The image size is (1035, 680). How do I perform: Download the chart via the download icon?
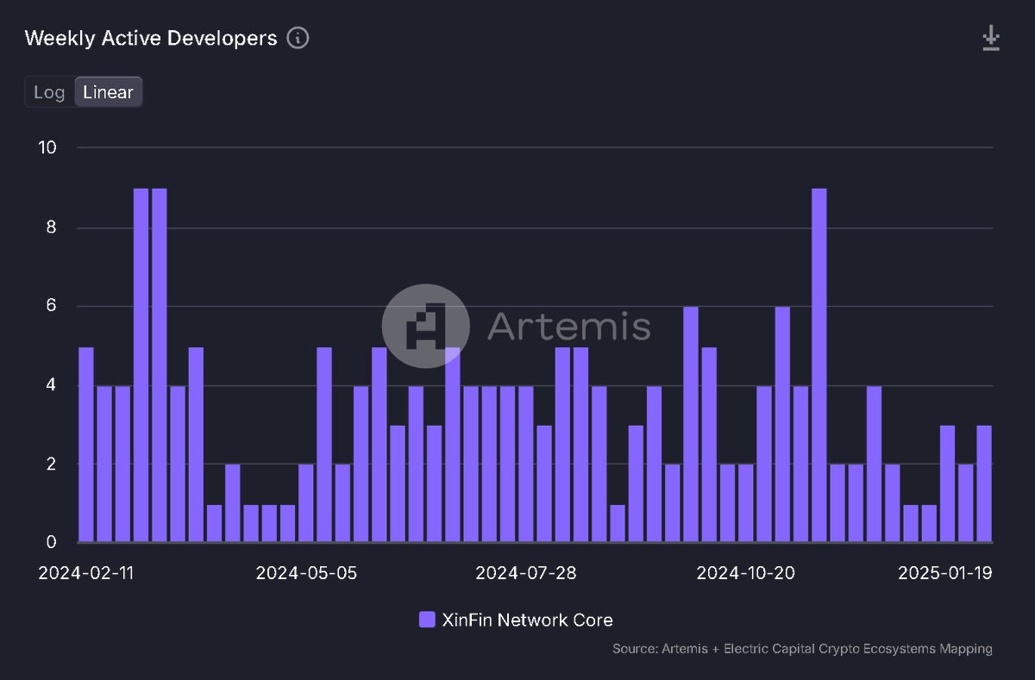pos(991,39)
